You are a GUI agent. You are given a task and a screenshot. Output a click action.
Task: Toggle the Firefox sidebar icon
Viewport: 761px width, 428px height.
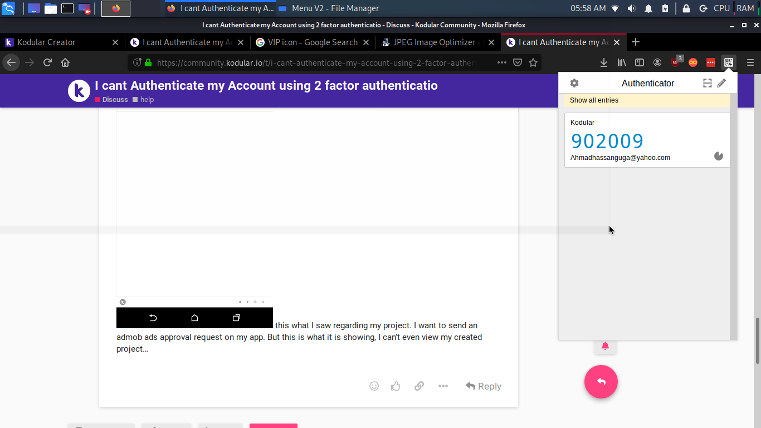pyautogui.click(x=640, y=62)
